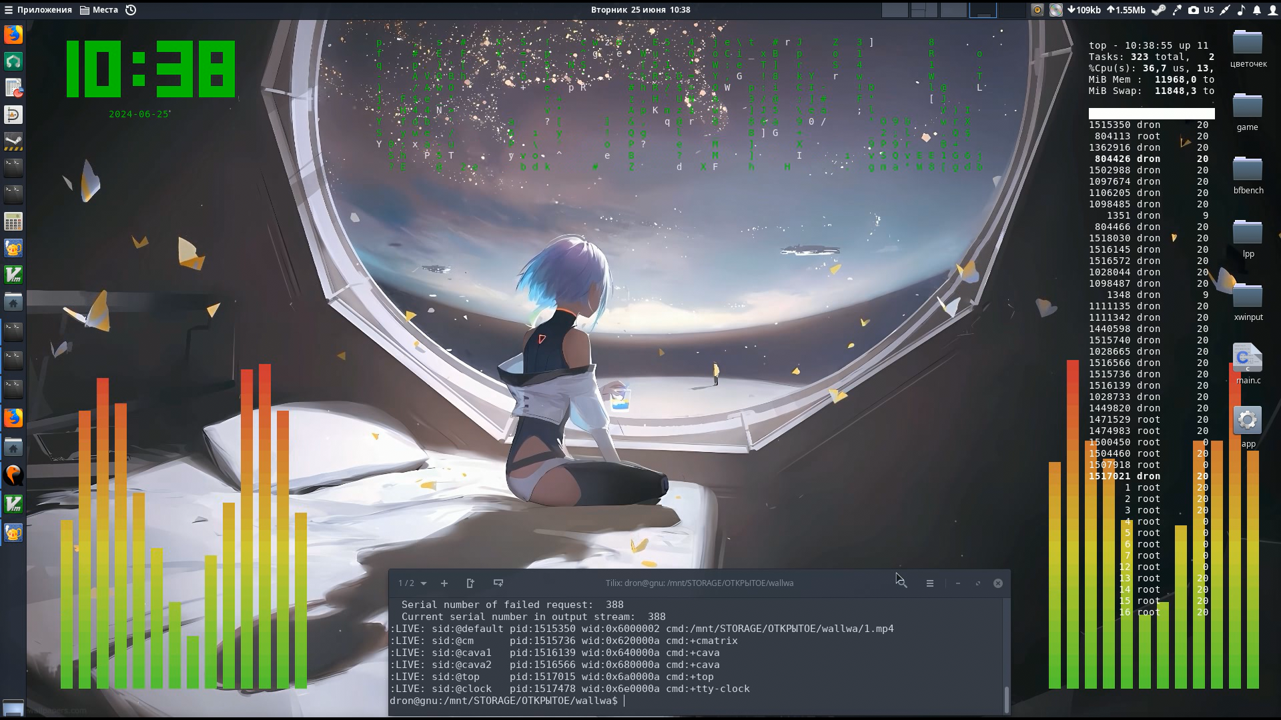Open the document-with-chart app in the dock

(13, 88)
